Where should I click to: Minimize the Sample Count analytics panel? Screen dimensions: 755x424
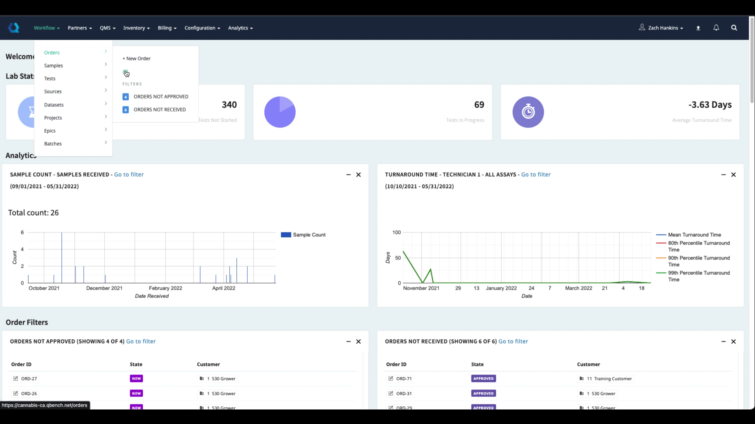348,175
